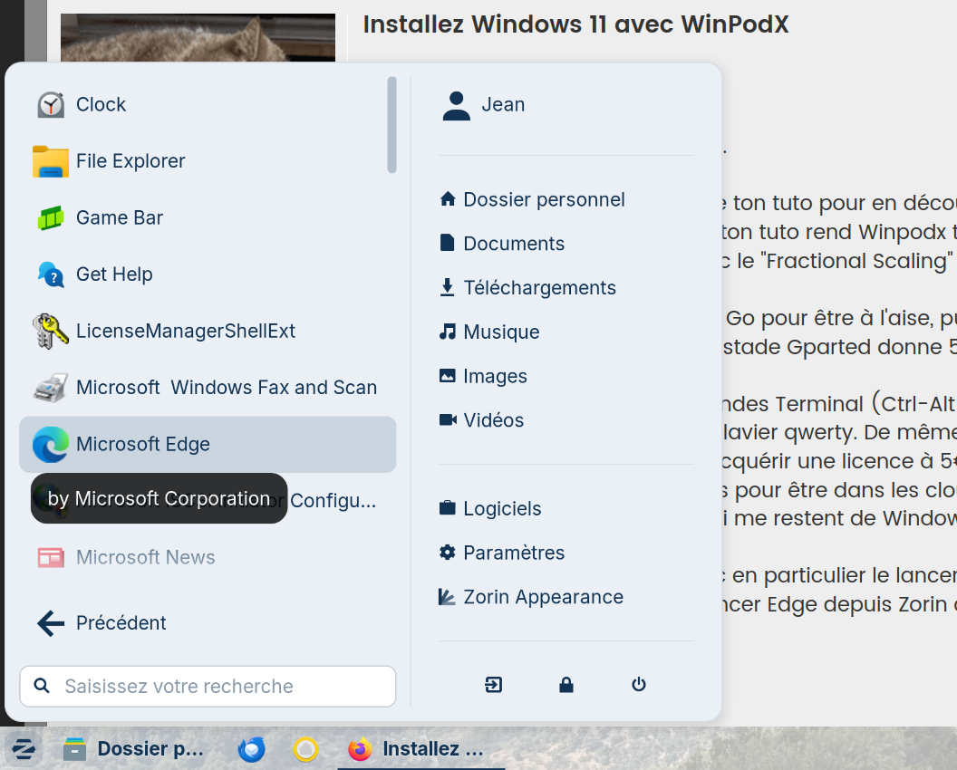
Task: Click the Vidéos label
Action: click(x=493, y=420)
